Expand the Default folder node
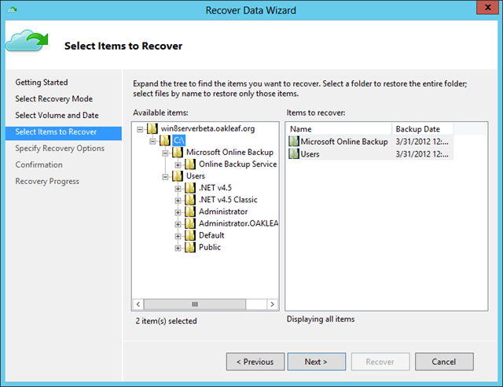This screenshot has height=387, width=503. pyautogui.click(x=178, y=237)
